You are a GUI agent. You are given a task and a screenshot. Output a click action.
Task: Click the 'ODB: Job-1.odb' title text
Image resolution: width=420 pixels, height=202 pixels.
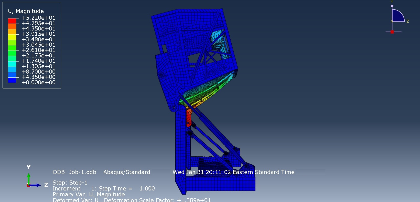point(74,172)
